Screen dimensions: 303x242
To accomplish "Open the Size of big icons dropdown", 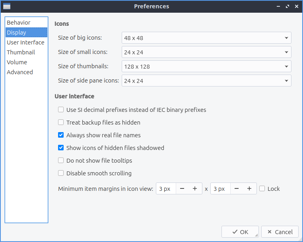I will [206, 38].
